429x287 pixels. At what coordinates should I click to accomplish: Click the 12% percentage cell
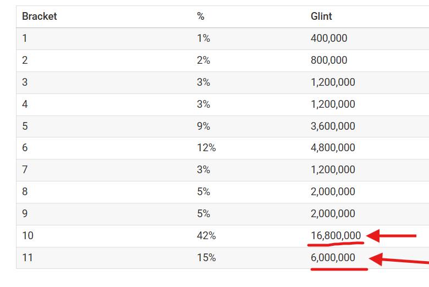coord(206,148)
